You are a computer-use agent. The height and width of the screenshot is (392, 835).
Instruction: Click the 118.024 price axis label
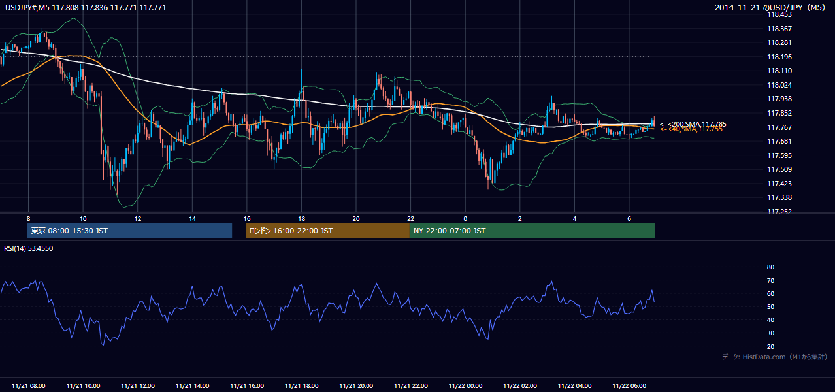tap(779, 85)
